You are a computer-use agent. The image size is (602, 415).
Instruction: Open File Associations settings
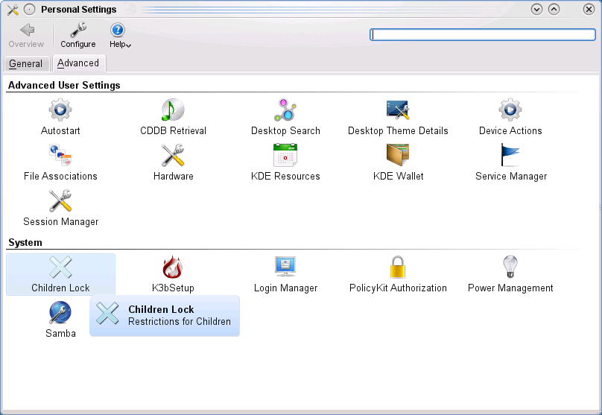[x=60, y=162]
